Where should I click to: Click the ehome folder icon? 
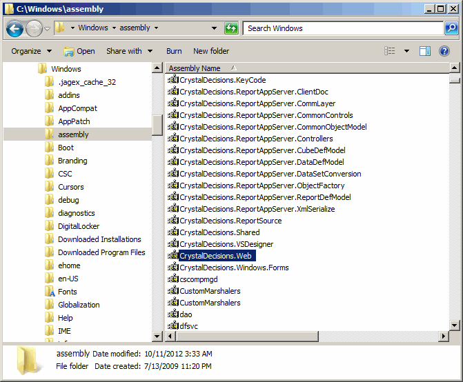pos(49,265)
